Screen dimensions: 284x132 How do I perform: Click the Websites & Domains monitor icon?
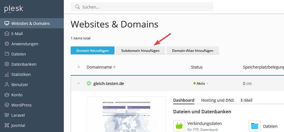click(7, 24)
